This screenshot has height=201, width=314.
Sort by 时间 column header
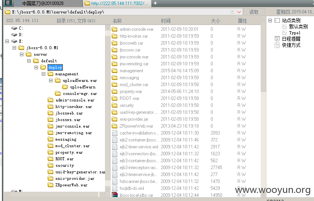point(166,21)
